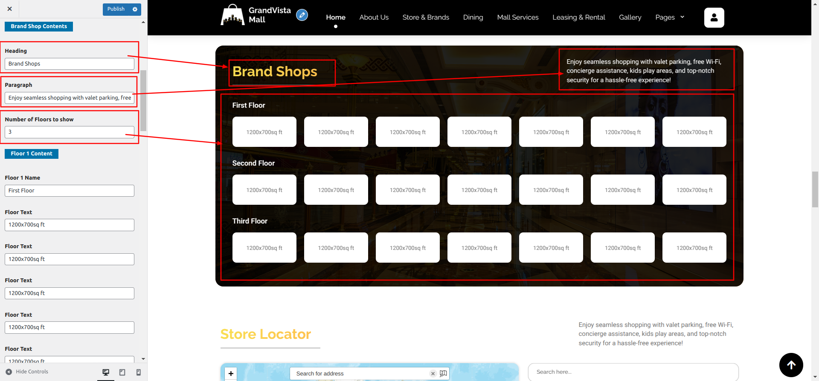Screen dimensions: 819x381
Task: Click the blue pencil edit icon beside logo
Action: [x=302, y=15]
